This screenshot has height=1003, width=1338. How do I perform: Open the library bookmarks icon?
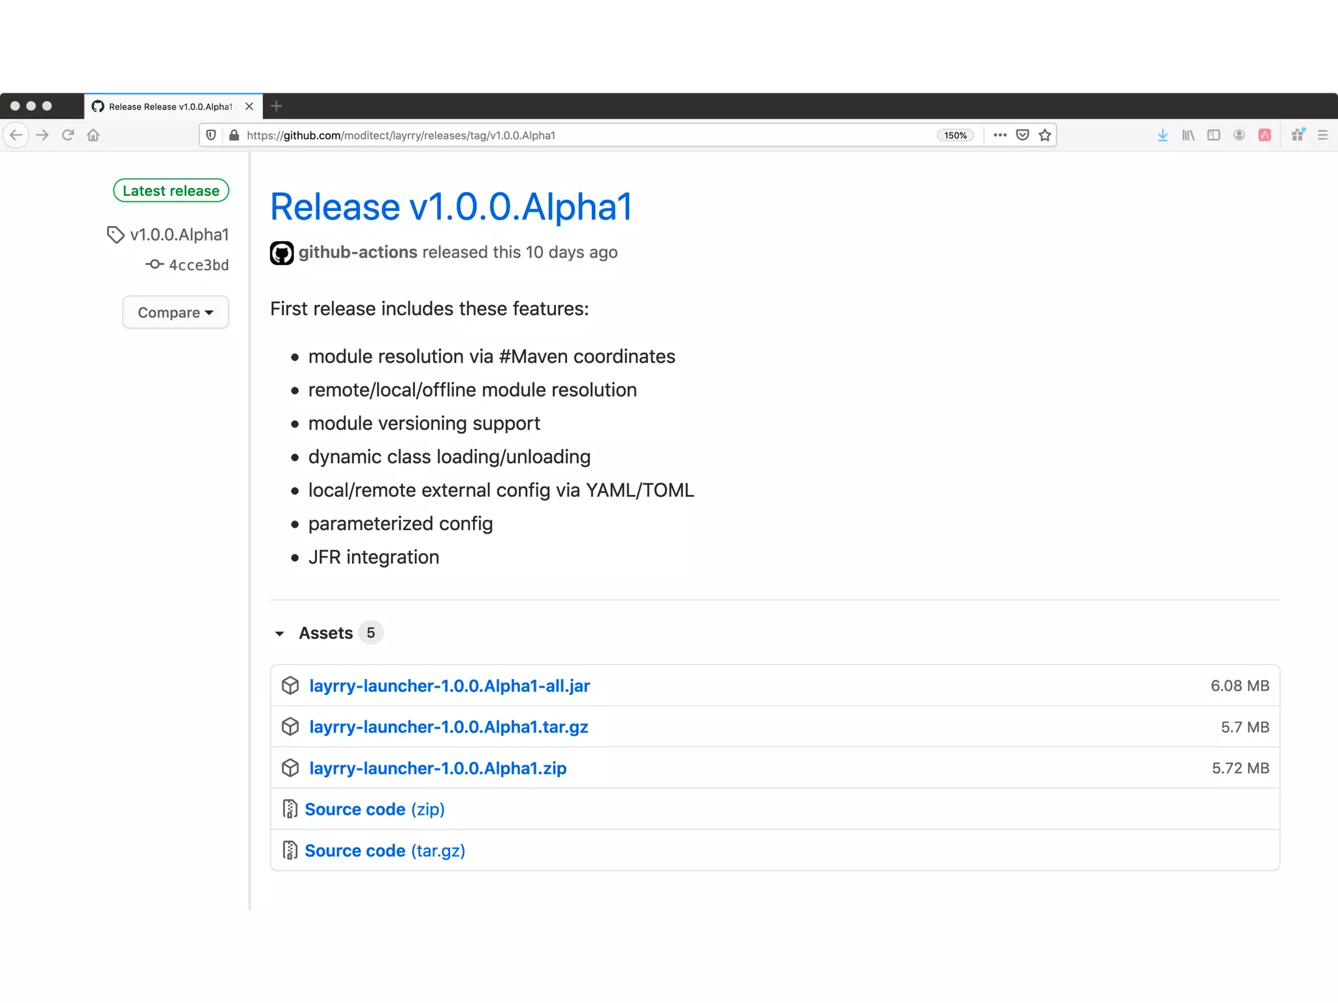(1188, 135)
